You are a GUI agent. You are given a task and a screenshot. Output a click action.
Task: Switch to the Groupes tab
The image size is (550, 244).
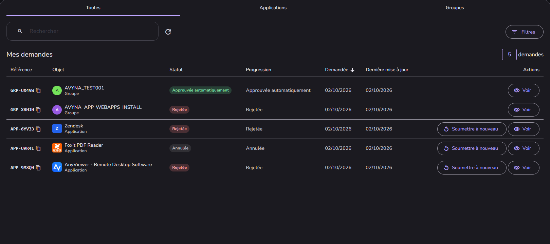point(455,8)
